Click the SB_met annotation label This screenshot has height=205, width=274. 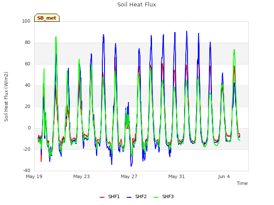(x=47, y=18)
